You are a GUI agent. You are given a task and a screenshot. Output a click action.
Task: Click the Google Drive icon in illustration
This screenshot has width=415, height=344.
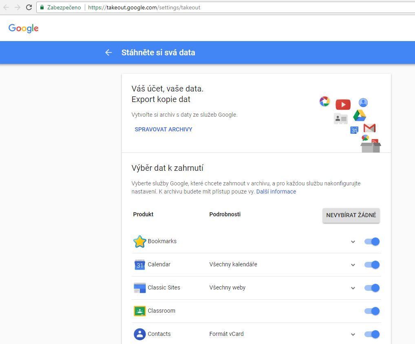tap(360, 115)
